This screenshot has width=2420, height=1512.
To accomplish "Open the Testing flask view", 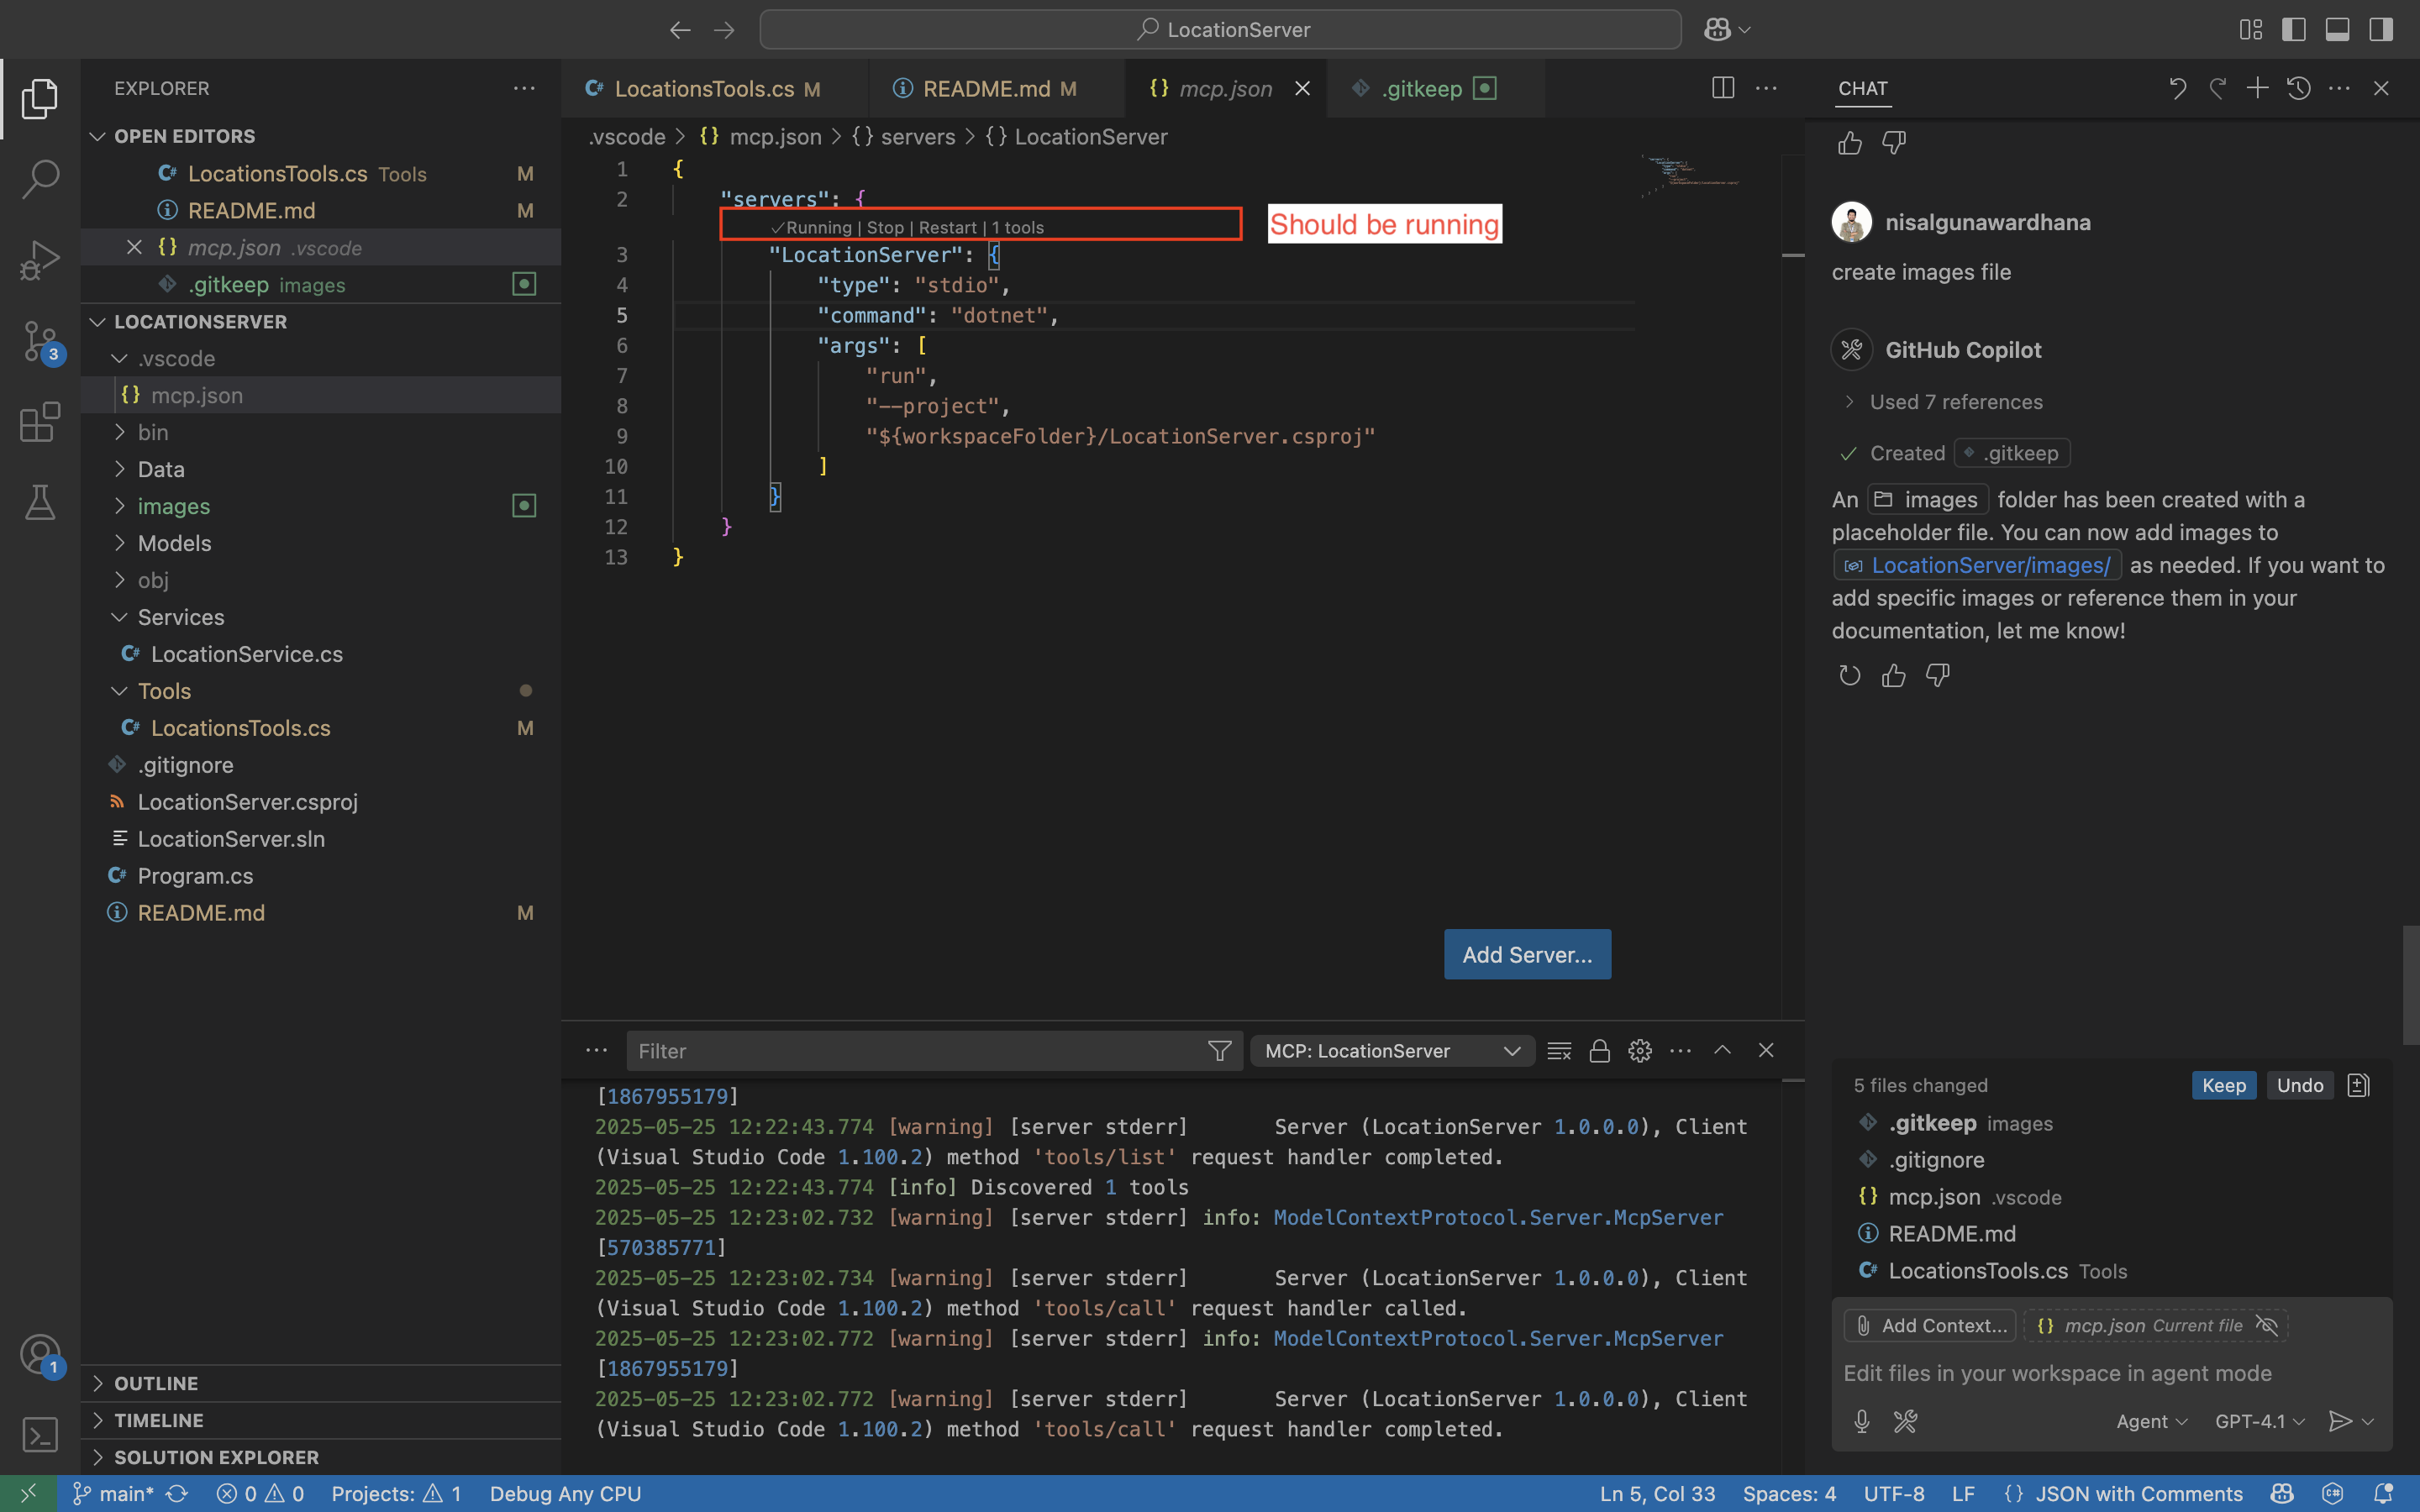I will click(x=40, y=502).
